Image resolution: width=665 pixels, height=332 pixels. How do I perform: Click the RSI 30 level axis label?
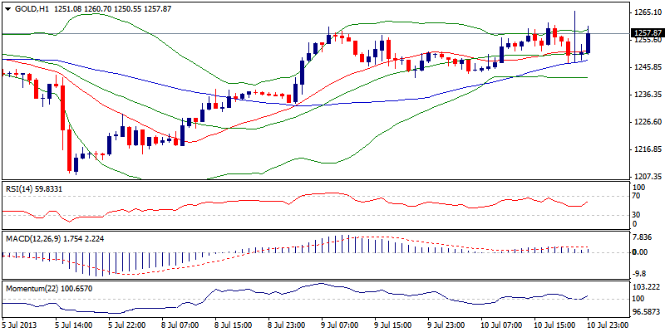(637, 214)
